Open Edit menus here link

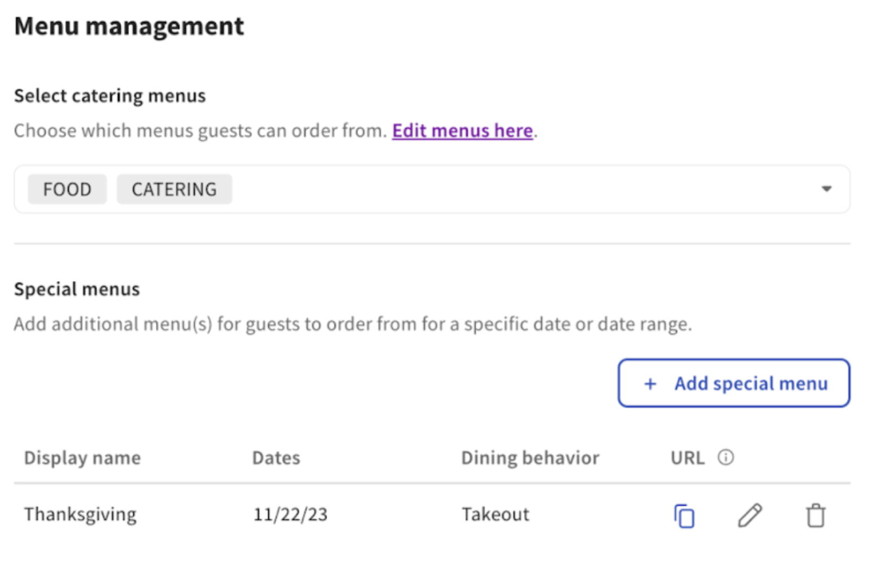(x=462, y=130)
